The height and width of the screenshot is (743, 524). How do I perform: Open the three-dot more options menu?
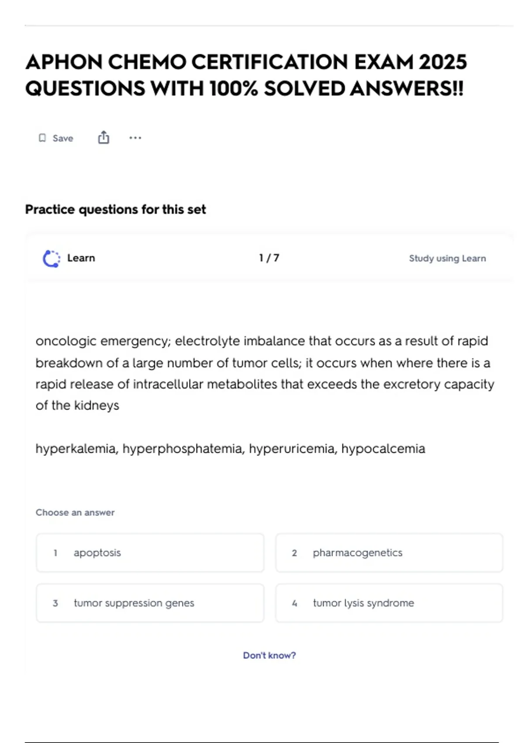[135, 138]
